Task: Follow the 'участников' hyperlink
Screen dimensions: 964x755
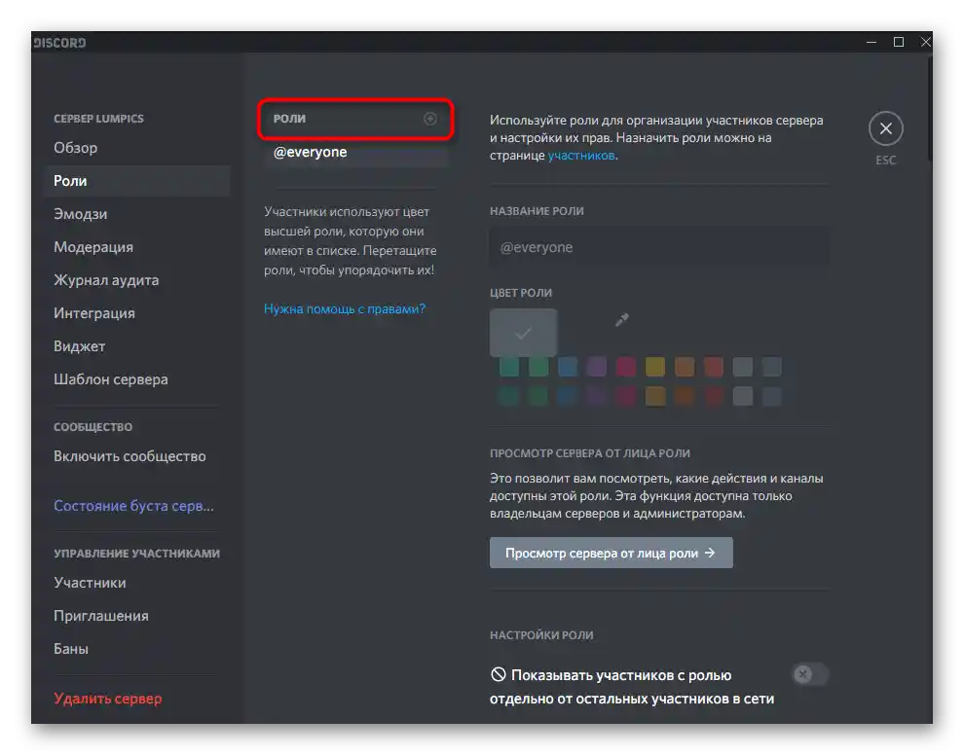Action: (x=581, y=156)
